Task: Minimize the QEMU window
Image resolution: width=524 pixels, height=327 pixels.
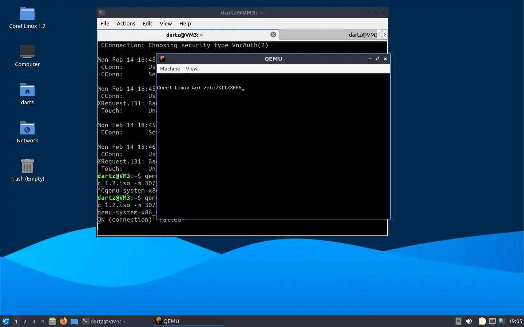Action: (x=370, y=59)
